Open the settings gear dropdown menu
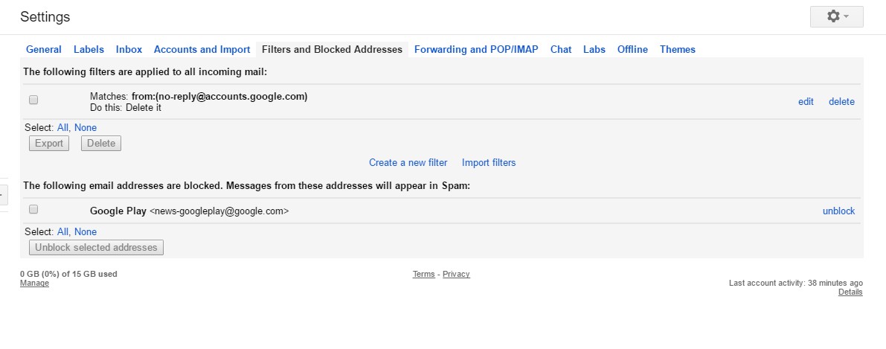 pyautogui.click(x=836, y=16)
